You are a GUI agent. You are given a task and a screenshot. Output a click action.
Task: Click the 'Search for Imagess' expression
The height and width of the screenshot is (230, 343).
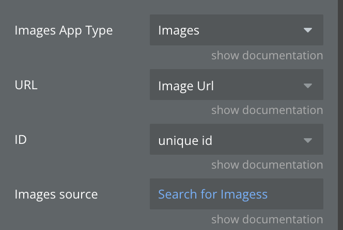213,194
